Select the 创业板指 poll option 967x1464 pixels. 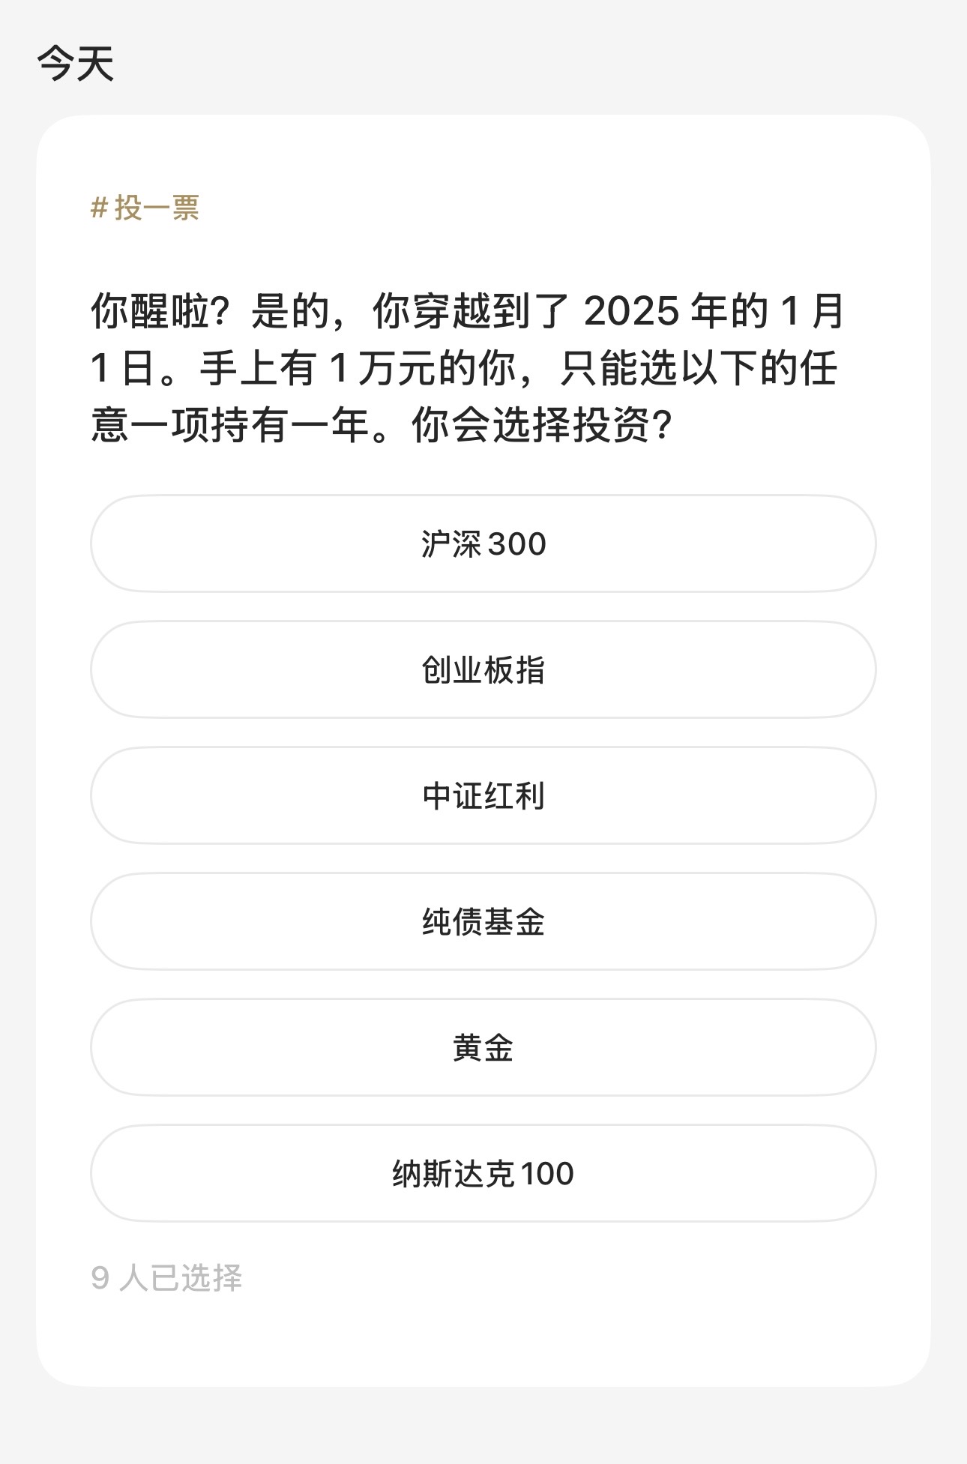point(483,669)
